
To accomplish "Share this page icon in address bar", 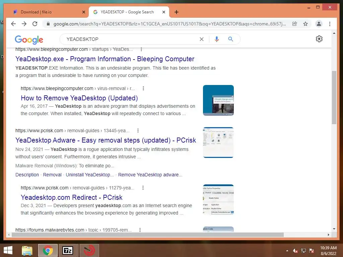I will click(x=295, y=24).
